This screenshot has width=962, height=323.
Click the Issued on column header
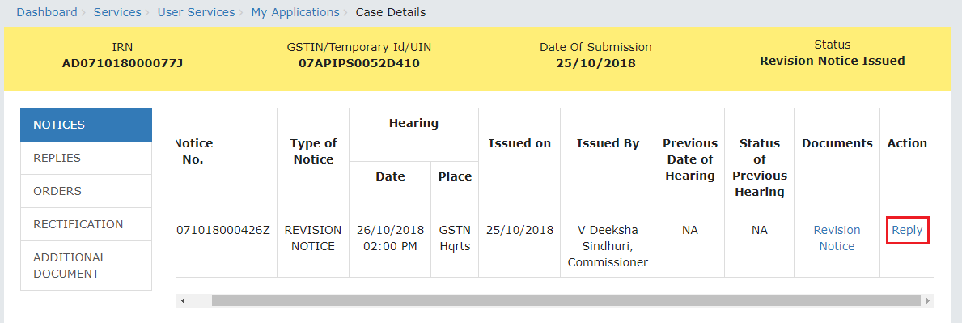[x=519, y=143]
